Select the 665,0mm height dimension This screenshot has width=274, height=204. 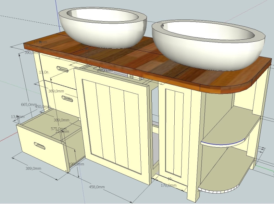point(28,104)
